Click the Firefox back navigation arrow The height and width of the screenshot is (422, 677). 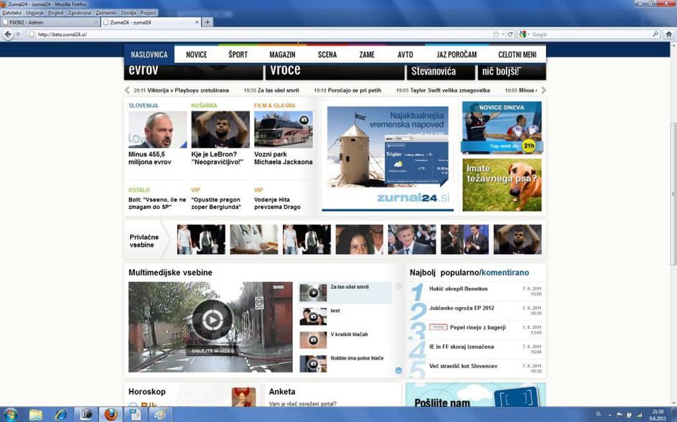pos(9,34)
